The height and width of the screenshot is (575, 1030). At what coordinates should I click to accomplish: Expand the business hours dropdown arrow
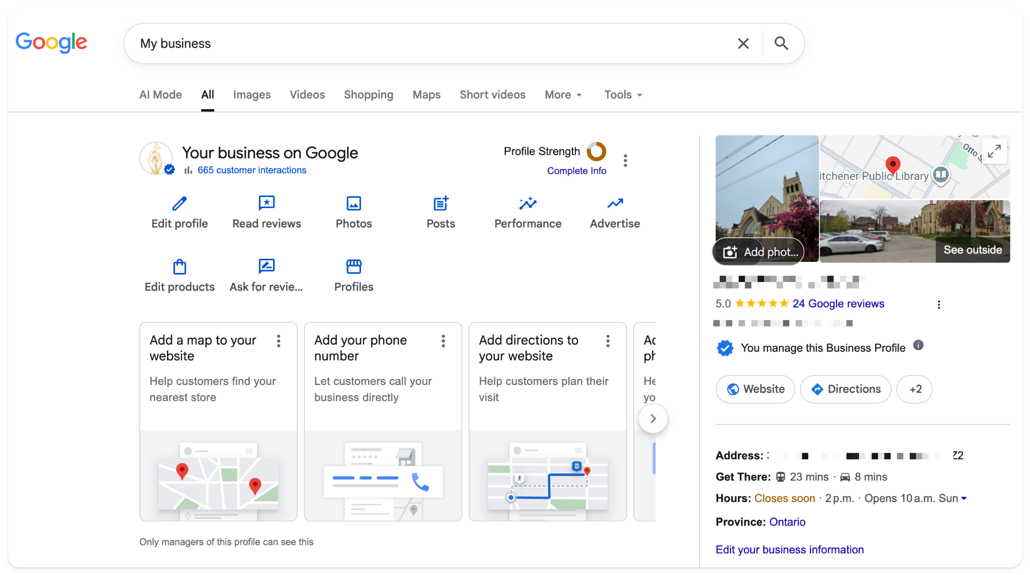[x=964, y=499]
